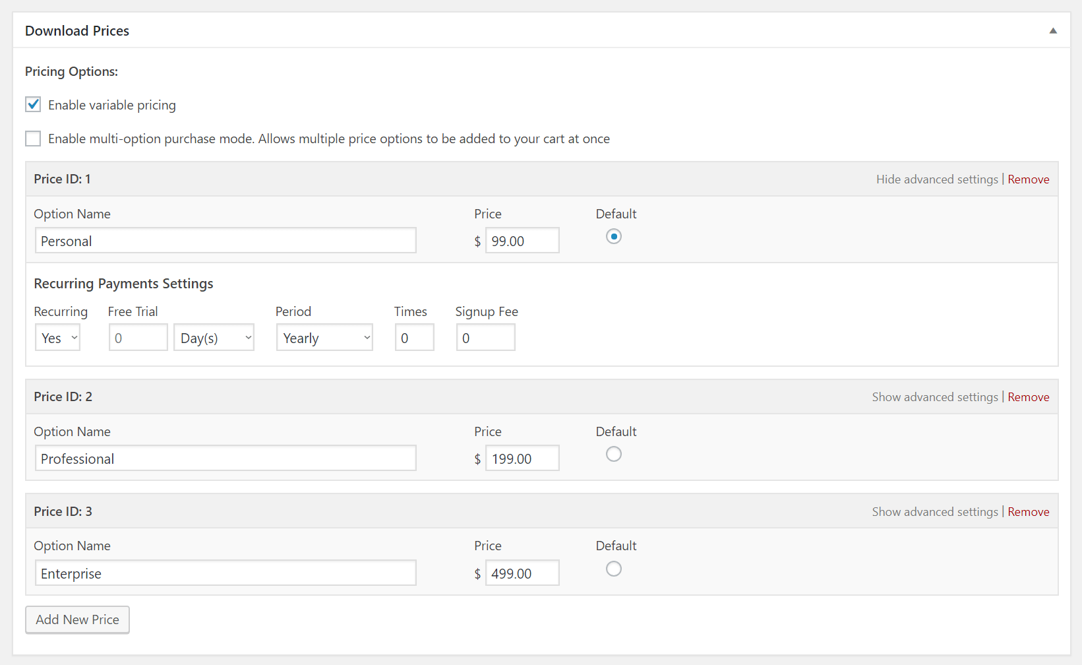Click the Signup Fee input field
This screenshot has width=1082, height=665.
point(485,338)
